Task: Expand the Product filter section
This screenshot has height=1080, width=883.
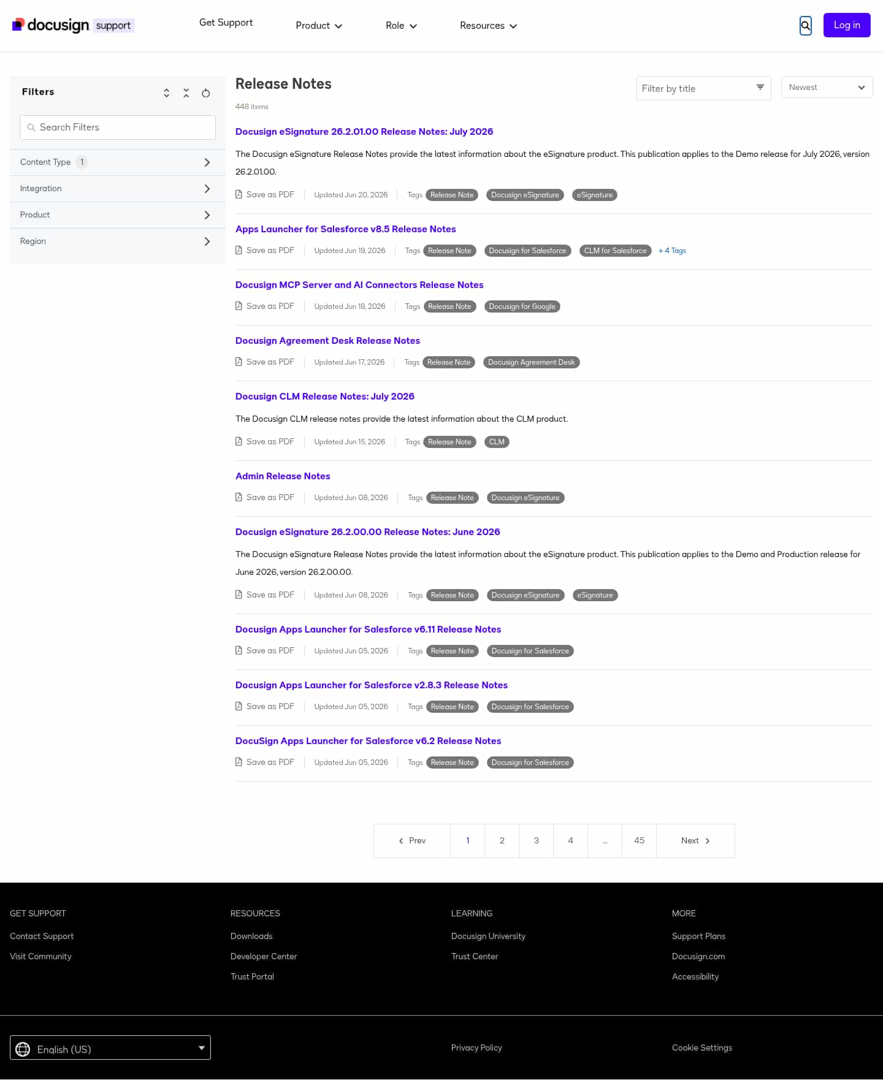Action: click(x=118, y=215)
